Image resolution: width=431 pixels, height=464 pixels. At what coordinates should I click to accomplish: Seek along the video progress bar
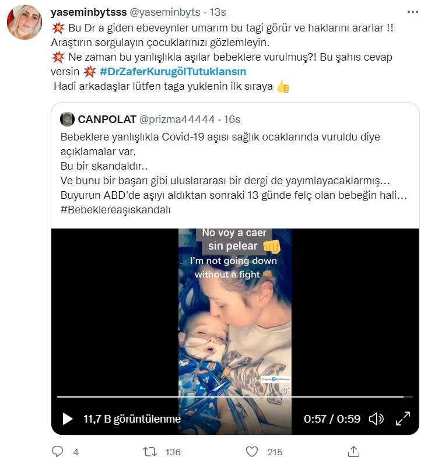pos(234,396)
